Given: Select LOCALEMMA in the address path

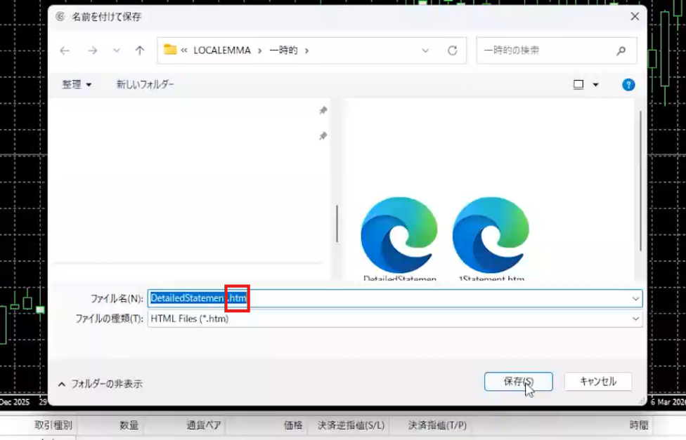Looking at the screenshot, I should (222, 51).
